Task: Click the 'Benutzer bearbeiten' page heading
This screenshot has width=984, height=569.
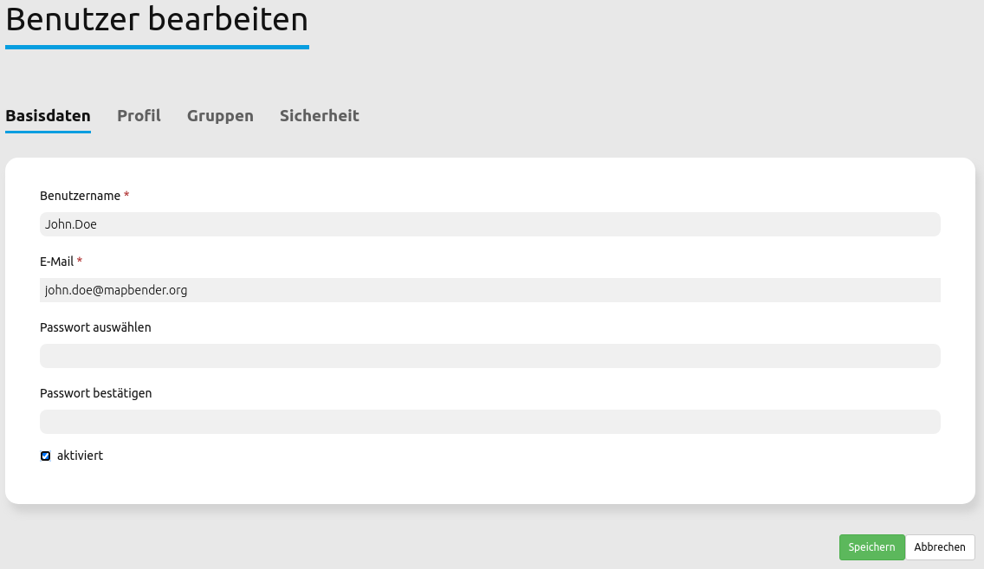Action: [157, 19]
